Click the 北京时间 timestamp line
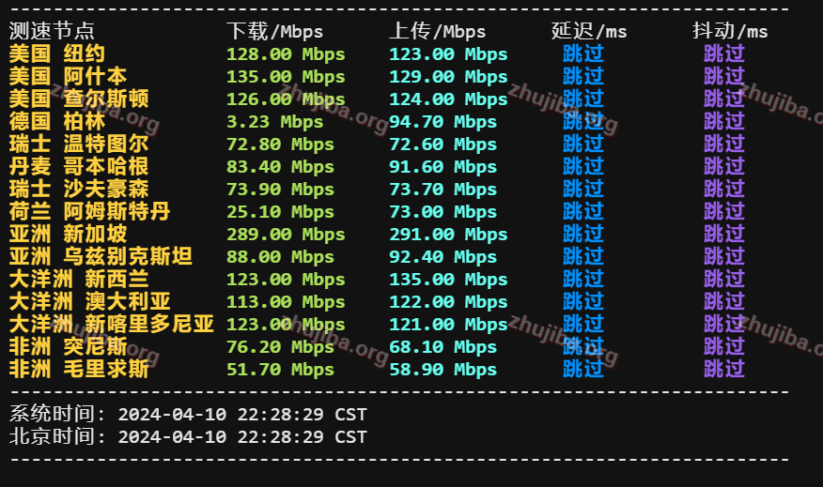This screenshot has width=823, height=487. 188,436
